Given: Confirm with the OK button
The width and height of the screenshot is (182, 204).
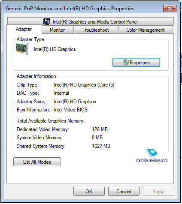Looking at the screenshot, I should [x=89, y=192].
